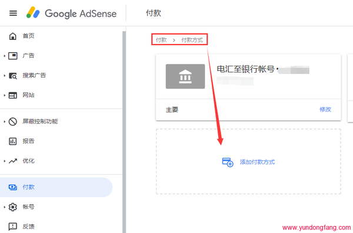Click the payments icon next to 付款
The width and height of the screenshot is (353, 233).
point(12,187)
